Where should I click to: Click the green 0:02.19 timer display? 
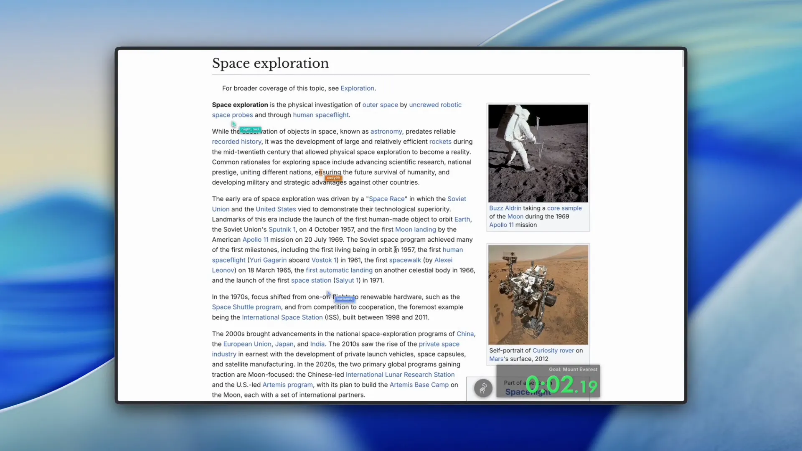click(561, 385)
